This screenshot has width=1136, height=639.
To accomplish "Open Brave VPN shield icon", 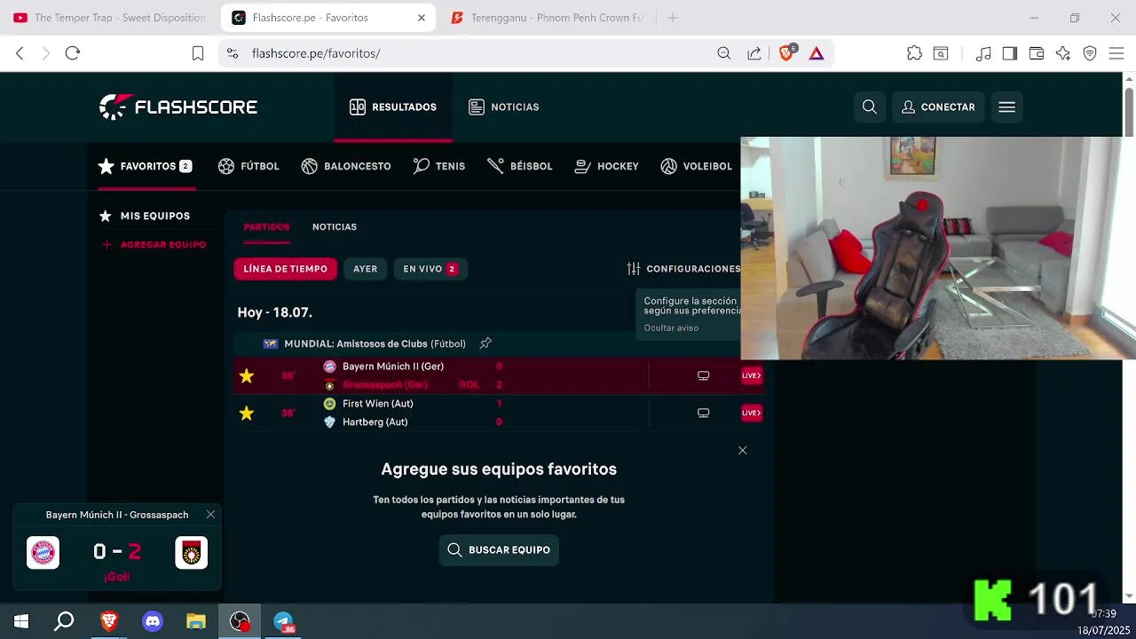I will tap(1090, 53).
